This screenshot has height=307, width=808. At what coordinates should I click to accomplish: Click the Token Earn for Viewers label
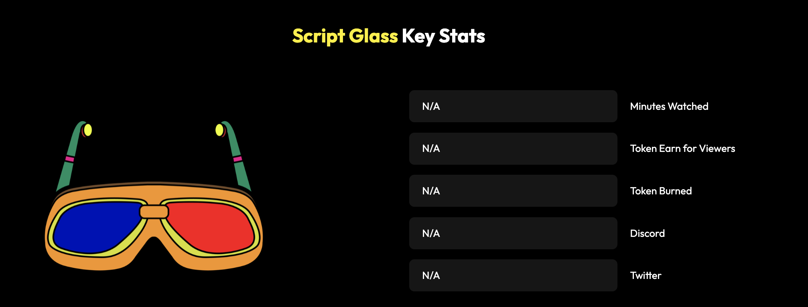(682, 149)
